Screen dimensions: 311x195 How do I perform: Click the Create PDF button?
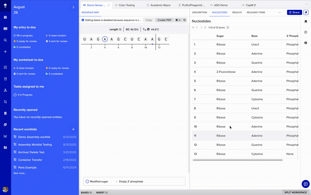pyautogui.click(x=164, y=20)
